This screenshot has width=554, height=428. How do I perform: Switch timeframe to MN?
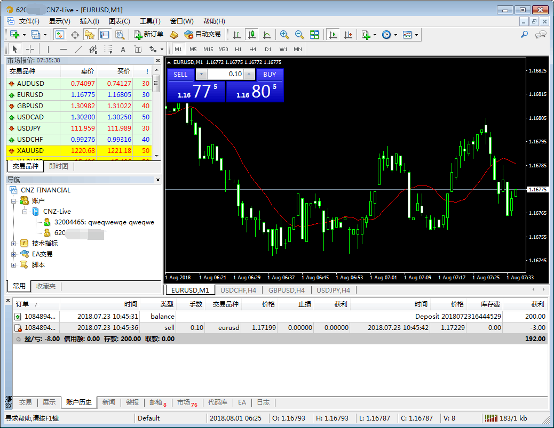click(x=298, y=49)
